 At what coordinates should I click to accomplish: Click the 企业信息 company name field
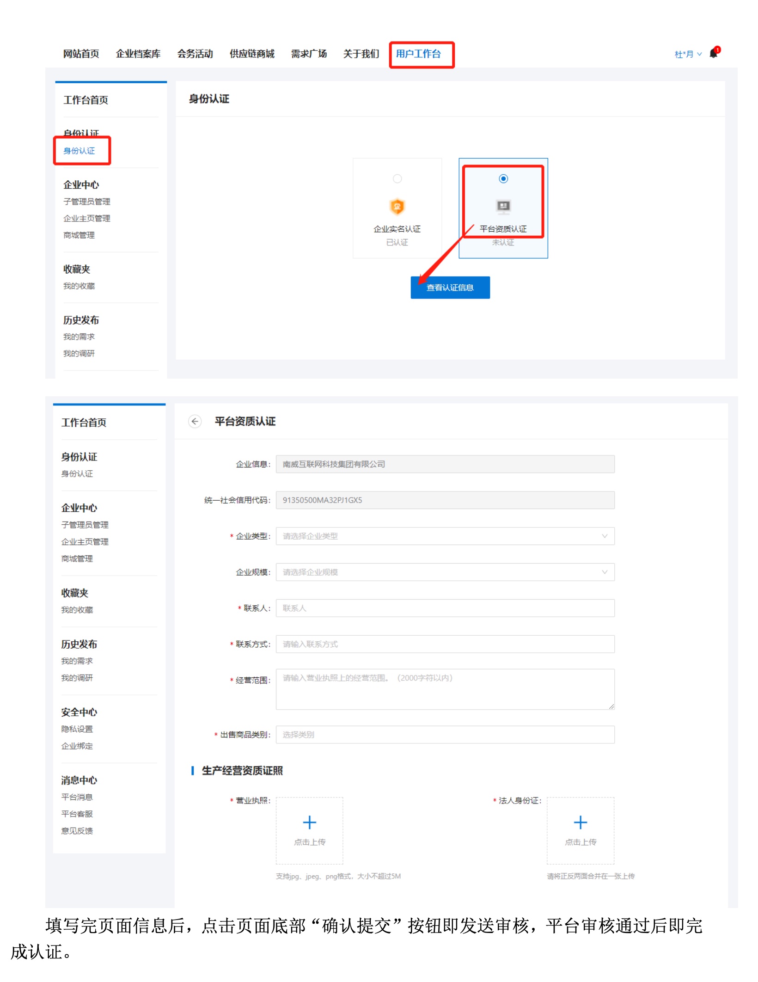coord(445,464)
